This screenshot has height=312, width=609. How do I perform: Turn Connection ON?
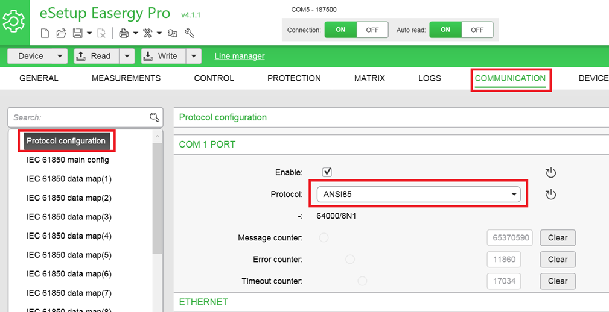340,30
